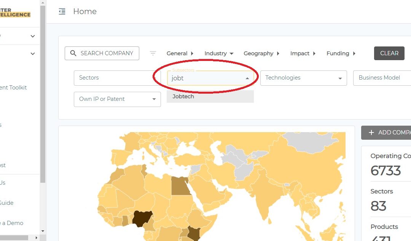Click the navigation drawer icon beside Home
Viewport: 411px width, 241px height.
pyautogui.click(x=62, y=11)
